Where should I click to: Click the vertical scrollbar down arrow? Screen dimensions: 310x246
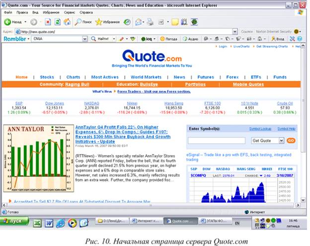point(303,200)
